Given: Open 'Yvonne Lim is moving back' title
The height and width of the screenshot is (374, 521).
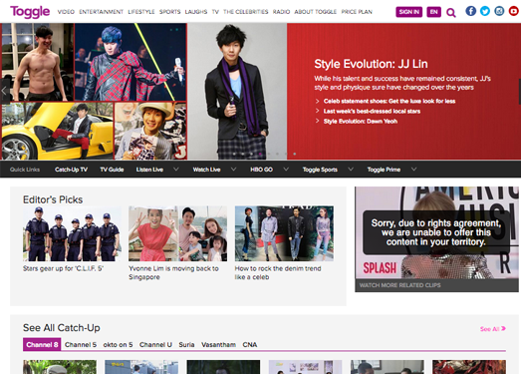Looking at the screenshot, I should [x=173, y=272].
